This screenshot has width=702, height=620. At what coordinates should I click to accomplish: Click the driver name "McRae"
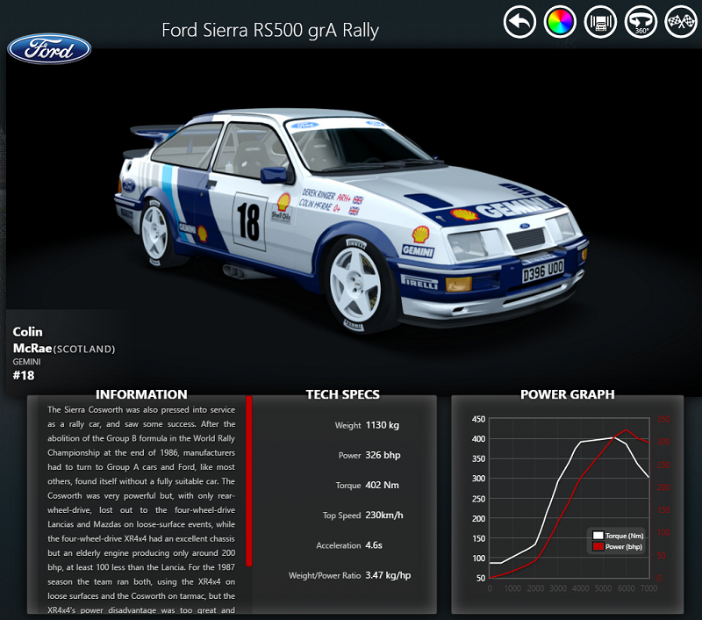(x=32, y=348)
